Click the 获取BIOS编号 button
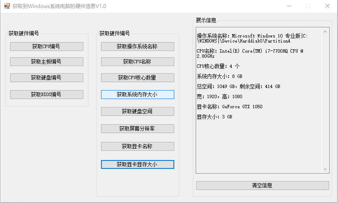 click(47, 94)
